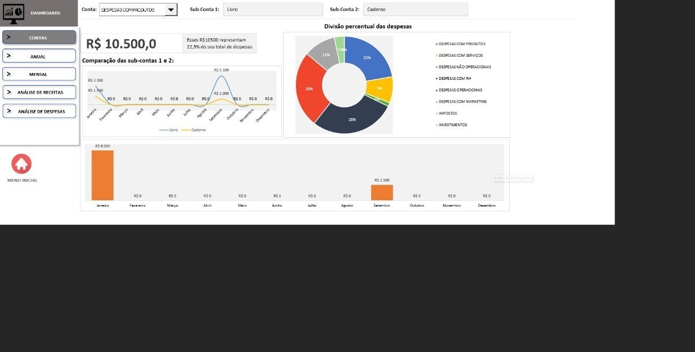This screenshot has width=695, height=352.
Task: Click the arrow icon beside ANÁLISE DE RECEITAS
Action: pyautogui.click(x=9, y=91)
